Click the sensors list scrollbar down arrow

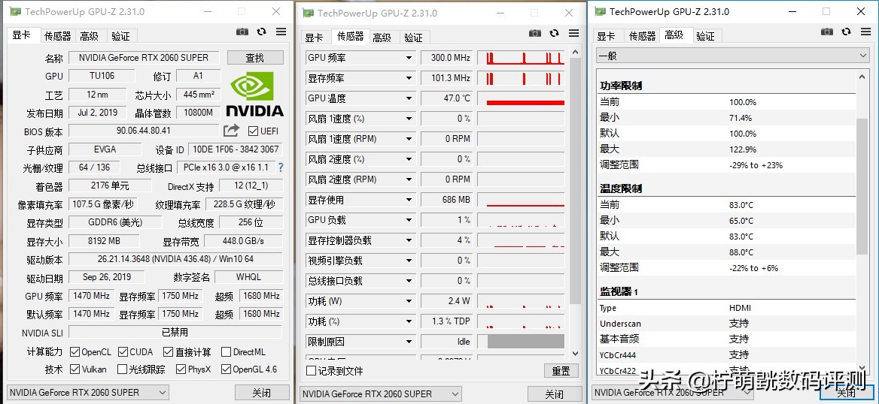point(575,354)
